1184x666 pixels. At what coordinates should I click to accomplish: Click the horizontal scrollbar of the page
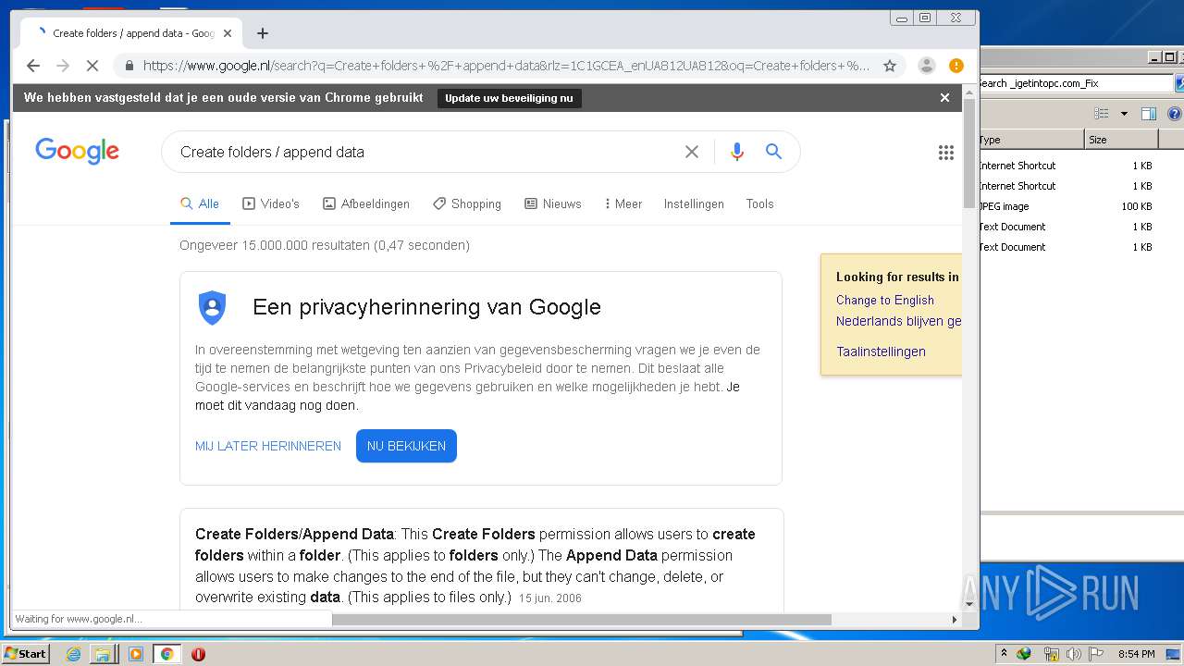(x=581, y=619)
